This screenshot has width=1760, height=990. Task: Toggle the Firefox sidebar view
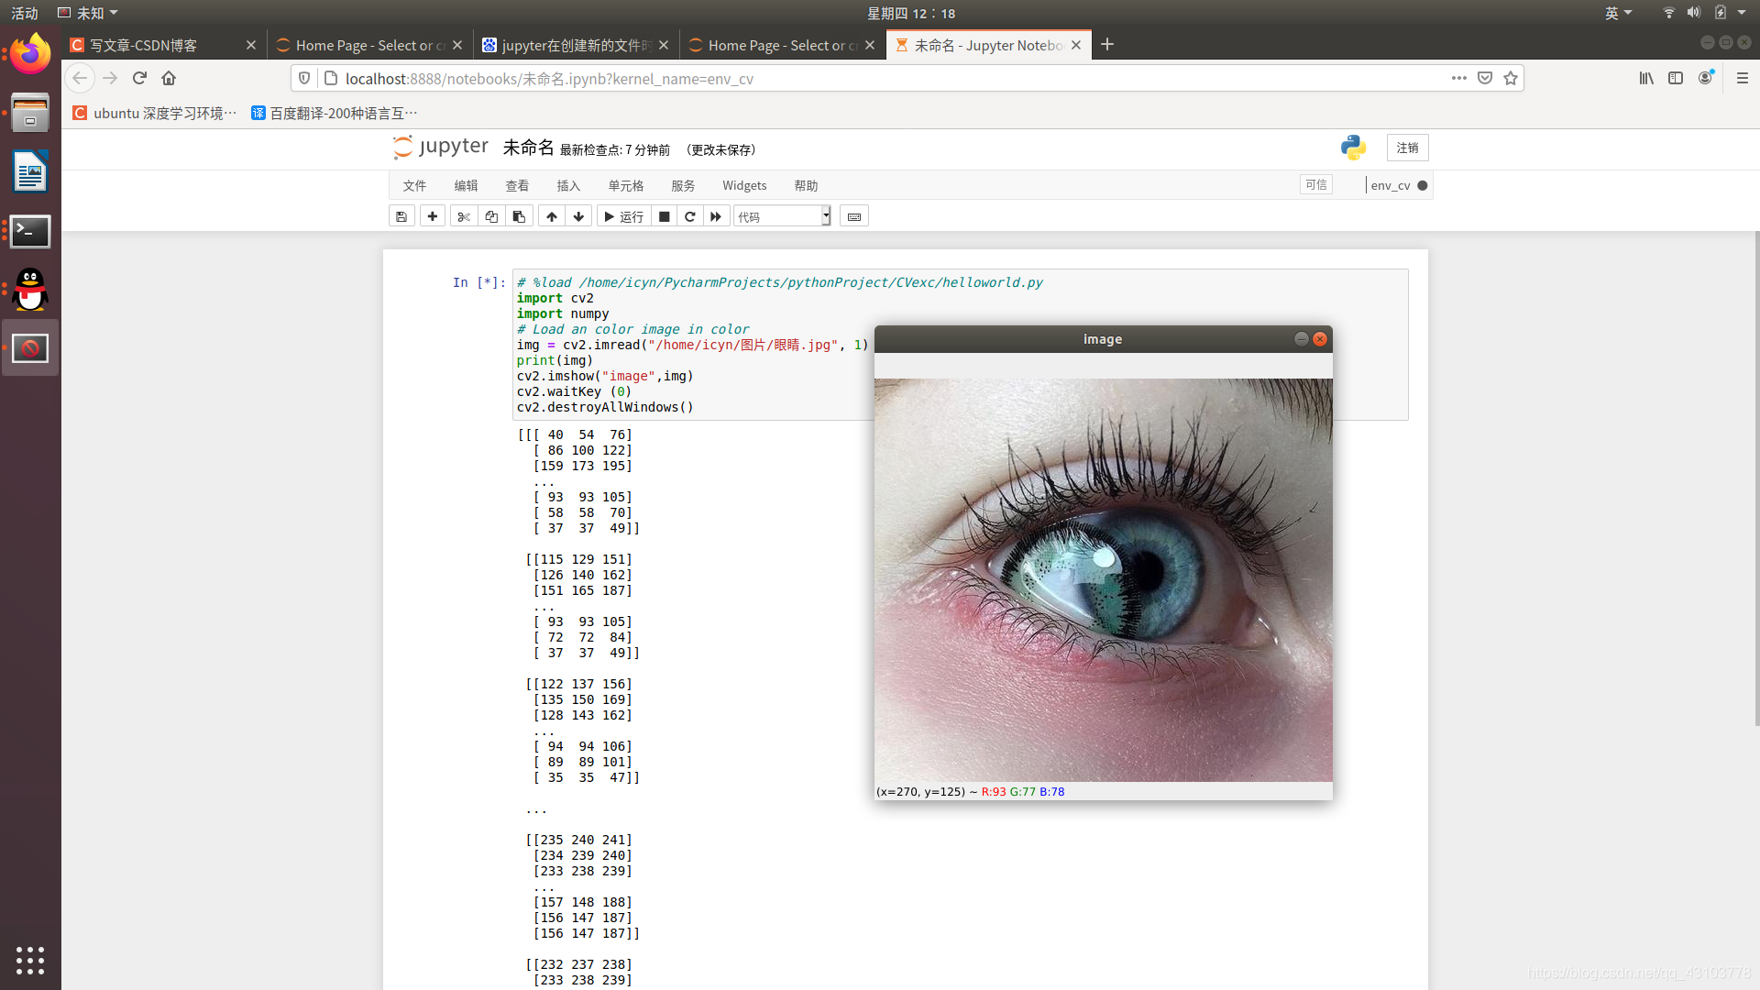coord(1676,79)
